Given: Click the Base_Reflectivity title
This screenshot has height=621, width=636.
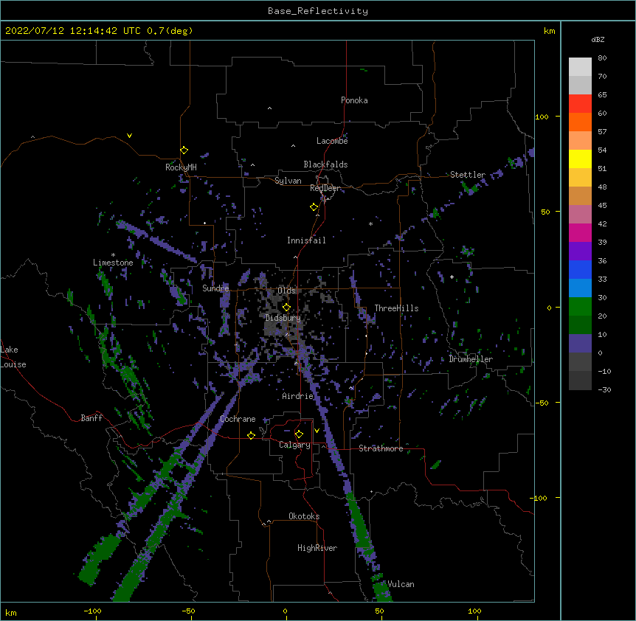Looking at the screenshot, I should (x=318, y=11).
